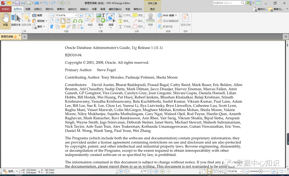This screenshot has width=289, height=176.
Task: Toggle continuous page layout in the status bar
Action: tap(209, 171)
